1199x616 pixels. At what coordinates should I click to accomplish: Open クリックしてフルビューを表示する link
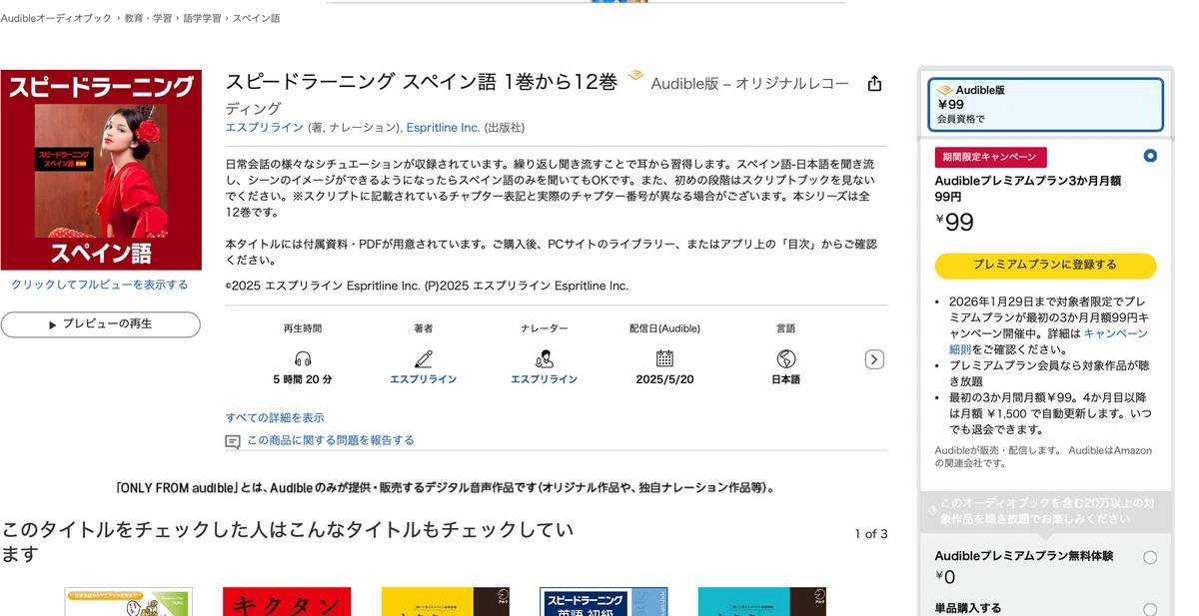click(100, 285)
